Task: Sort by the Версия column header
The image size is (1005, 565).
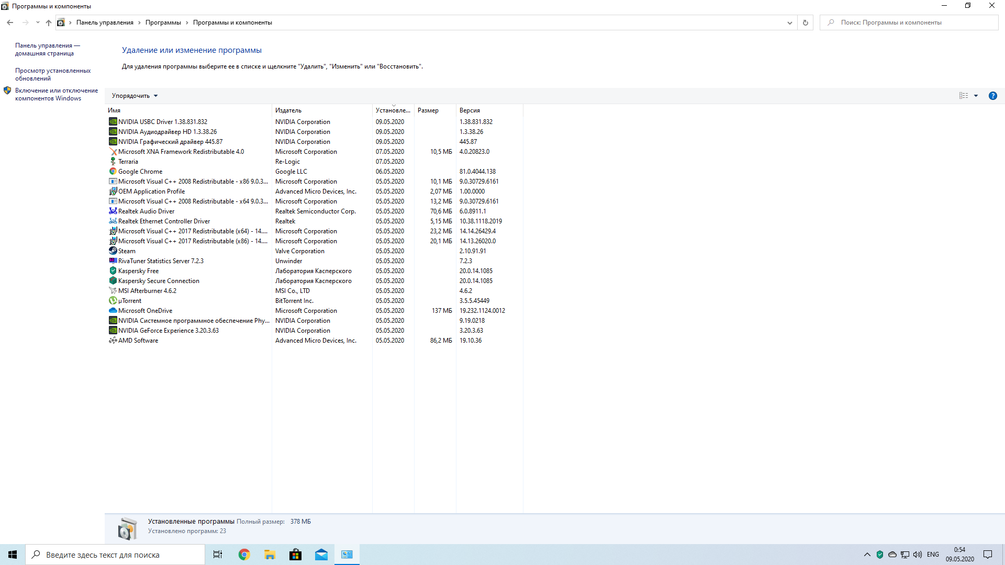Action: pos(489,110)
